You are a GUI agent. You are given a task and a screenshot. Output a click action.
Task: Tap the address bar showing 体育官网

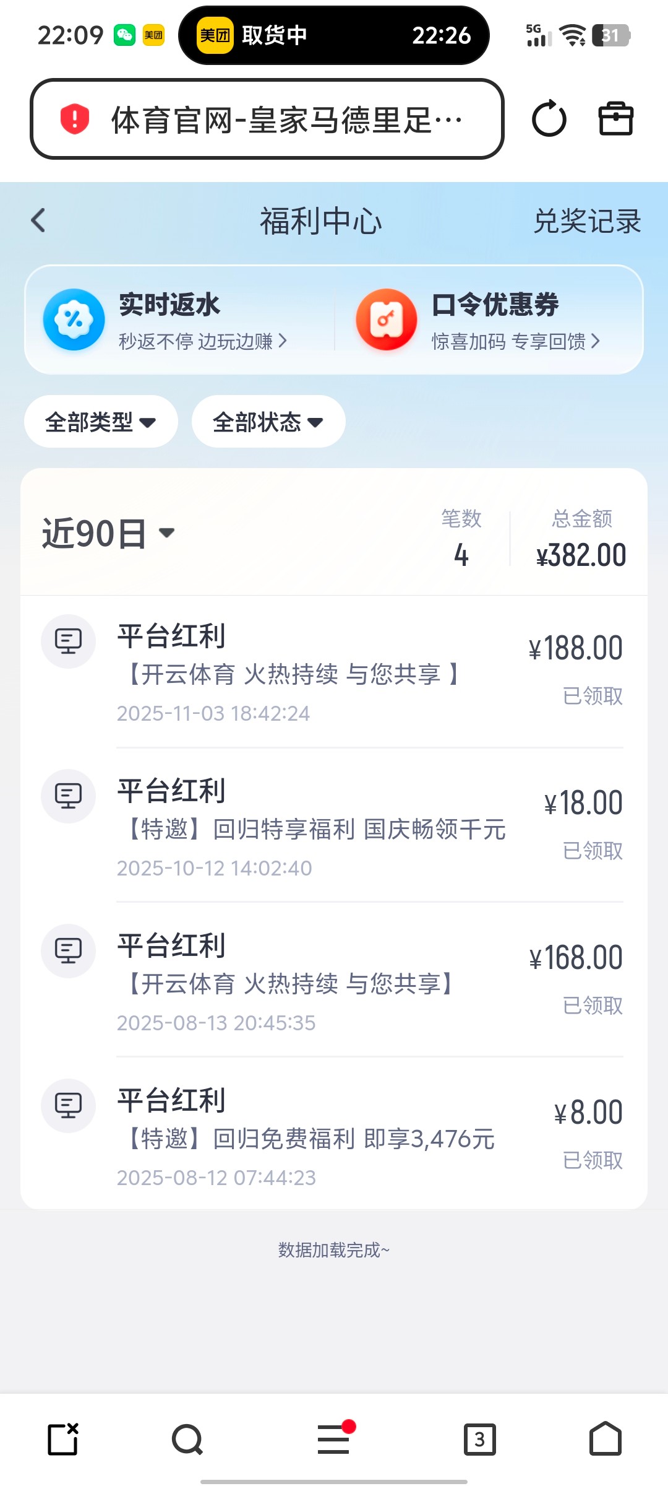coord(285,119)
